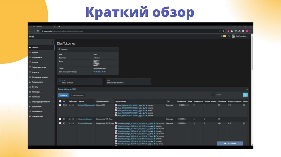Click delete icon in row 20127
The height and width of the screenshot is (157, 281).
click(x=70, y=105)
